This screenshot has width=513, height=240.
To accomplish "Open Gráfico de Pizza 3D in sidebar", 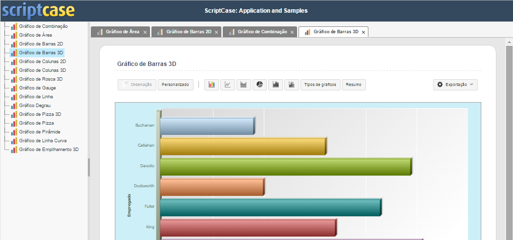I will pyautogui.click(x=40, y=114).
